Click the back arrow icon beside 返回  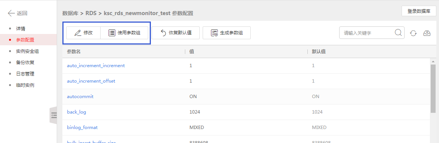pos(11,13)
